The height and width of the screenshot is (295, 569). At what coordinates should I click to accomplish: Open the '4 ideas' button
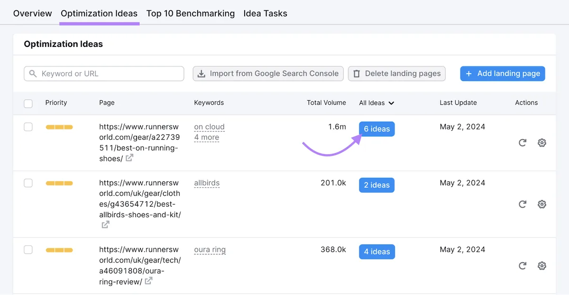(x=377, y=252)
